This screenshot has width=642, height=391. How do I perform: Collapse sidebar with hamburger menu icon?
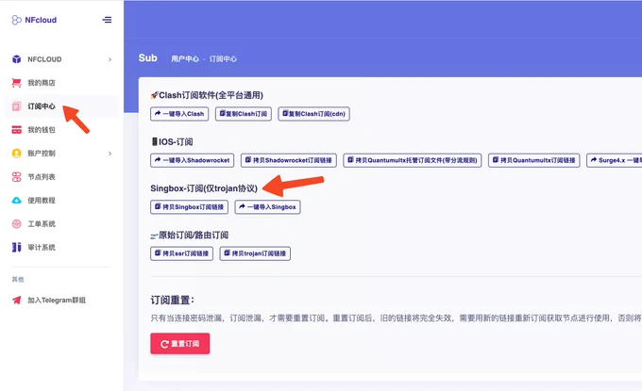107,20
